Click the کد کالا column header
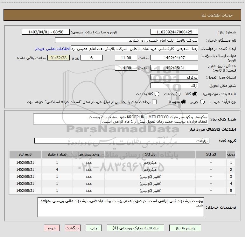The width and height of the screenshot is (245, 237). 211,154
